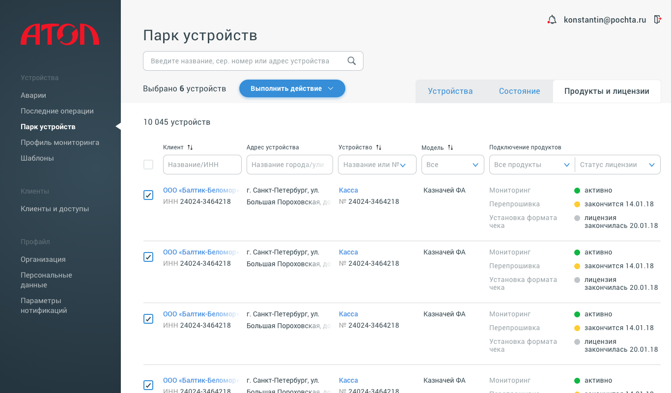Click first row лицензия закончилась 20.01.18 status
The image size is (671, 393).
tap(621, 222)
